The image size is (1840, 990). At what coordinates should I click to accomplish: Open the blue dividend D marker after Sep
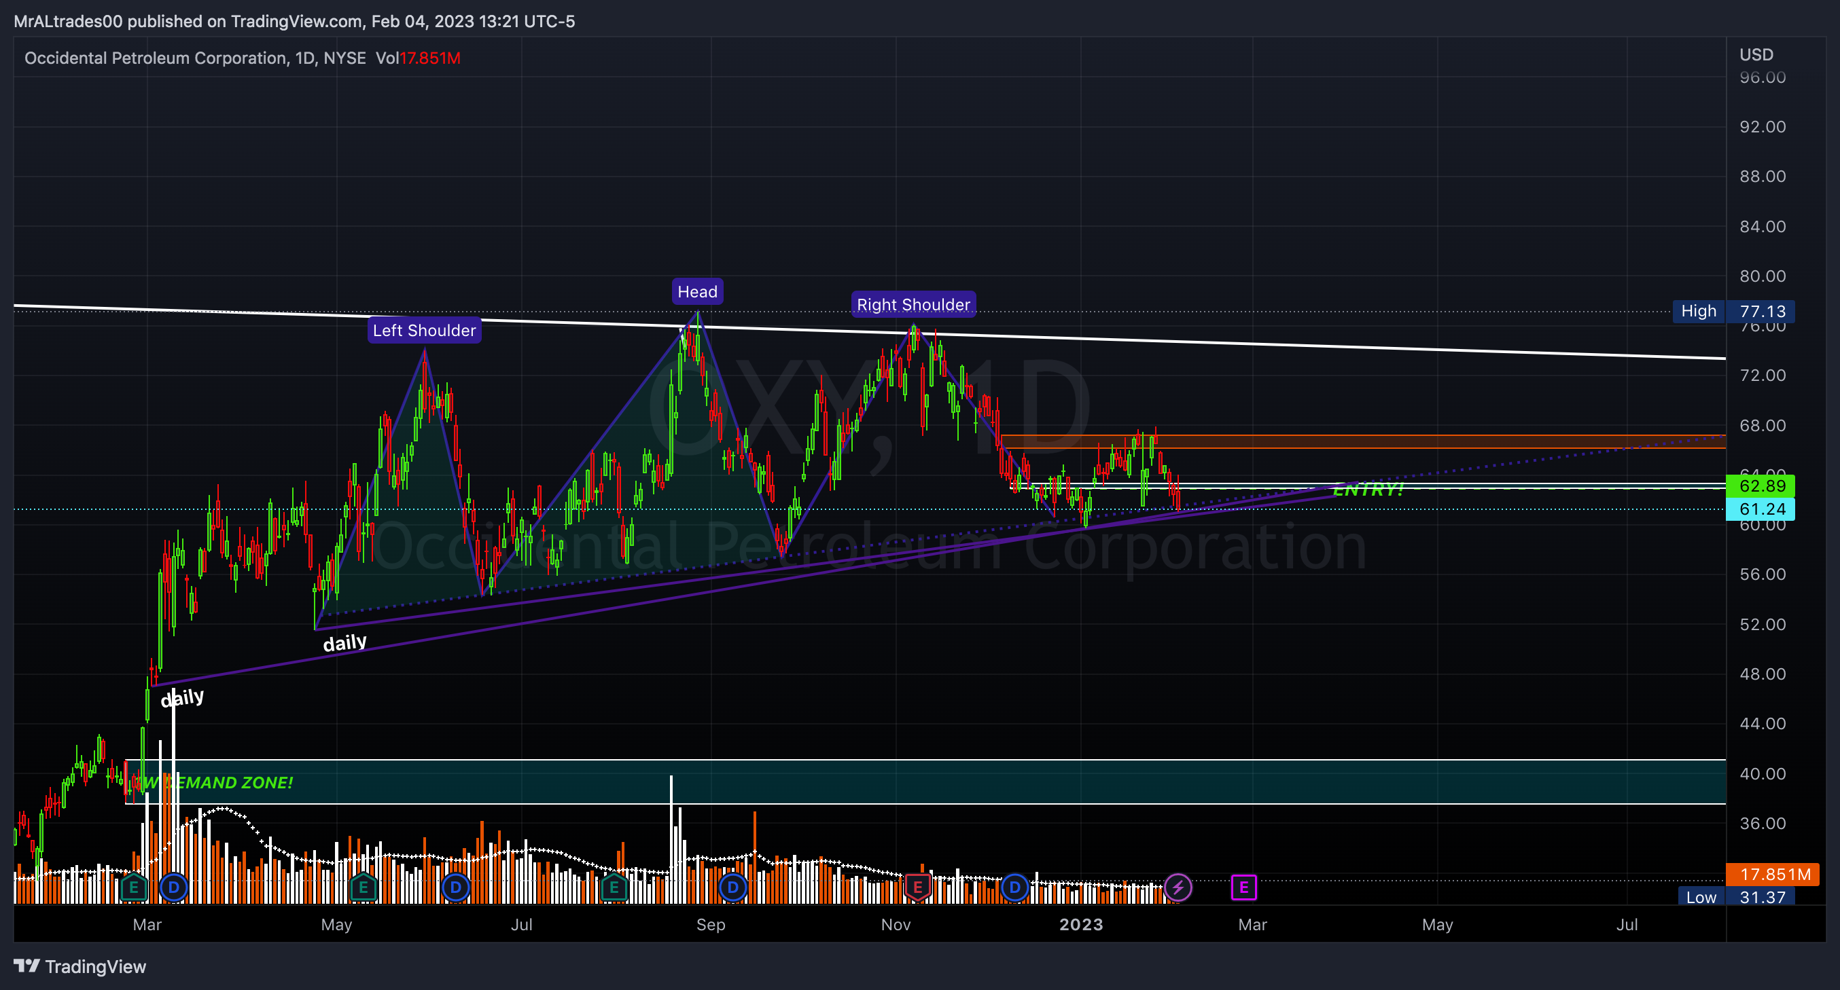(733, 888)
